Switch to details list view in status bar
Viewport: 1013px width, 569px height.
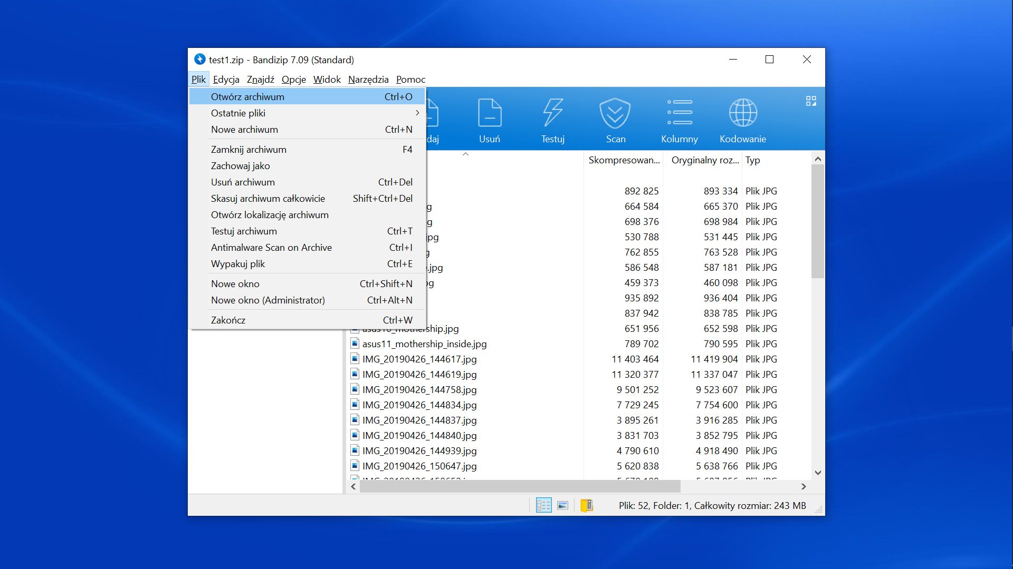(x=543, y=505)
